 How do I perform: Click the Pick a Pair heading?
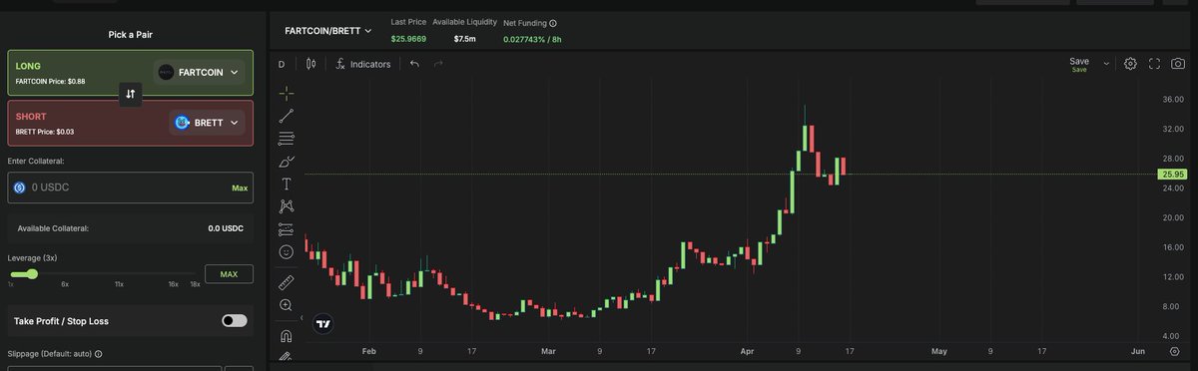click(131, 35)
